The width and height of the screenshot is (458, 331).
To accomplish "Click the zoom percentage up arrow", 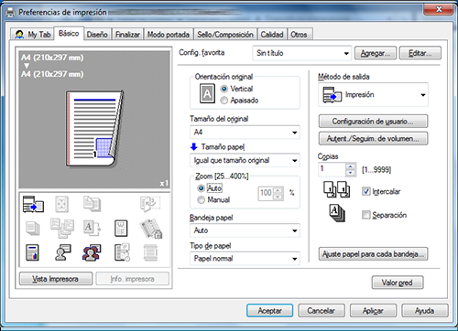I will tap(278, 190).
